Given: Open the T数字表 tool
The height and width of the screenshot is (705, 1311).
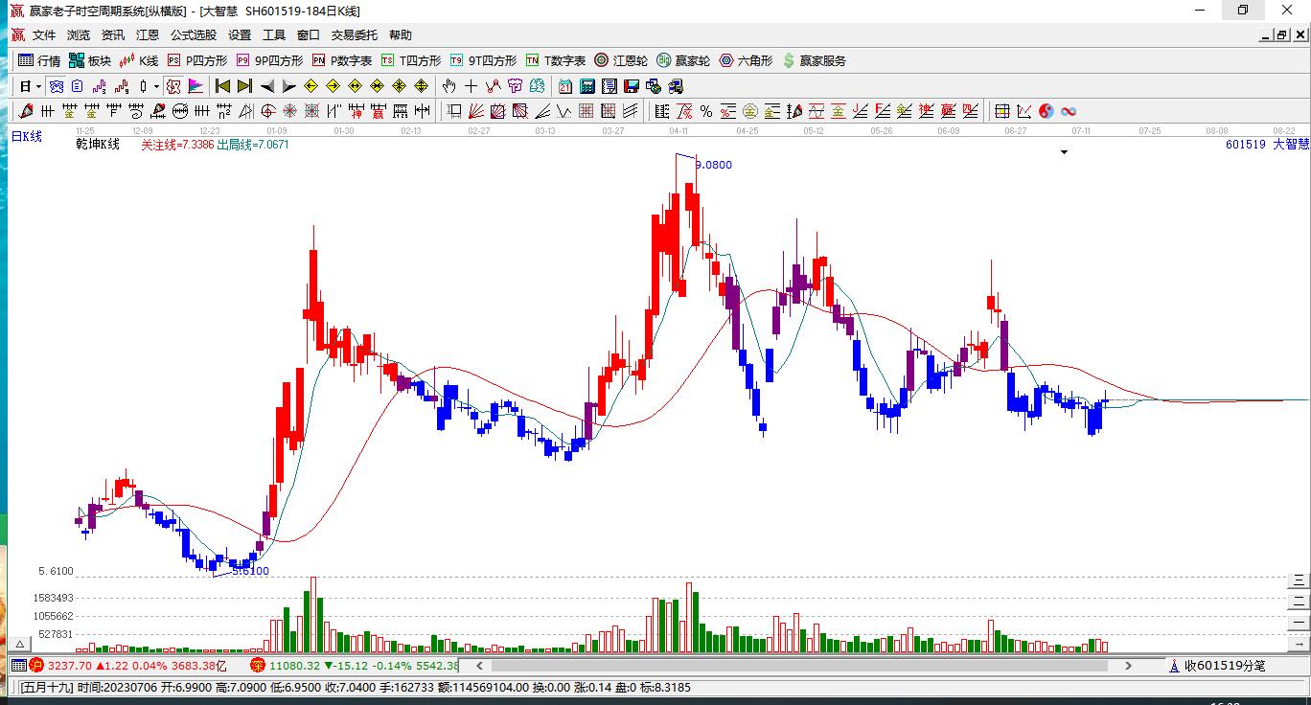Looking at the screenshot, I should tap(556, 60).
